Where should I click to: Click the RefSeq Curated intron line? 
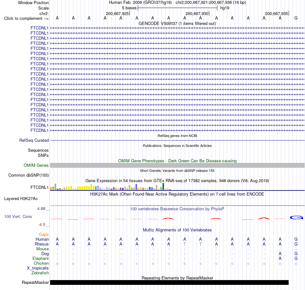point(177,140)
